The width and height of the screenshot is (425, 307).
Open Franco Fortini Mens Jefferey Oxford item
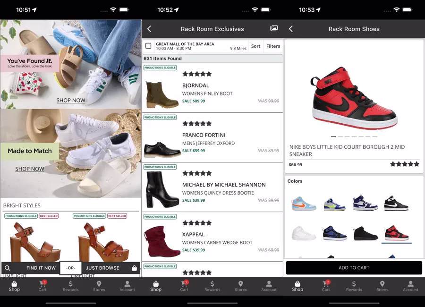click(x=212, y=137)
